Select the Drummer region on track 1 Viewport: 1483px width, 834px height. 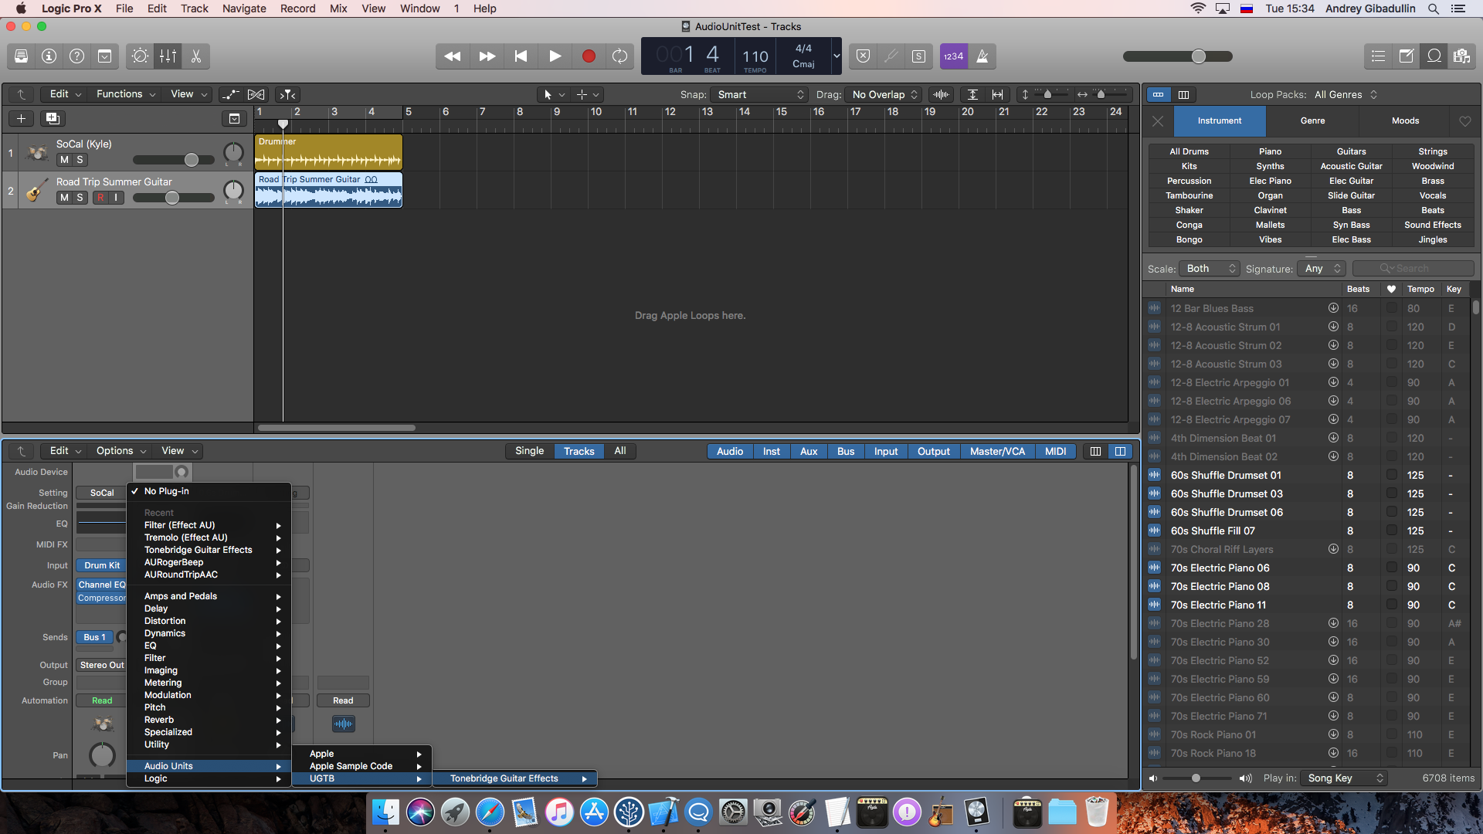(x=329, y=152)
